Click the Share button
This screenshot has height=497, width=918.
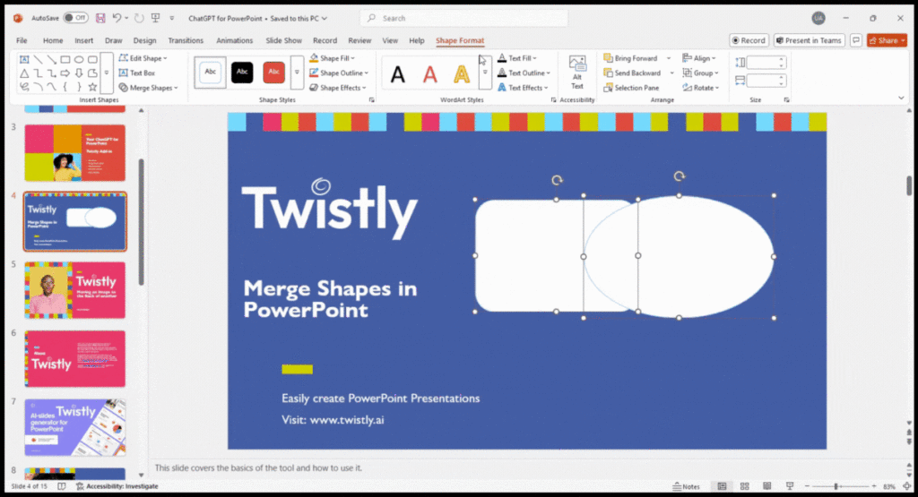click(887, 40)
